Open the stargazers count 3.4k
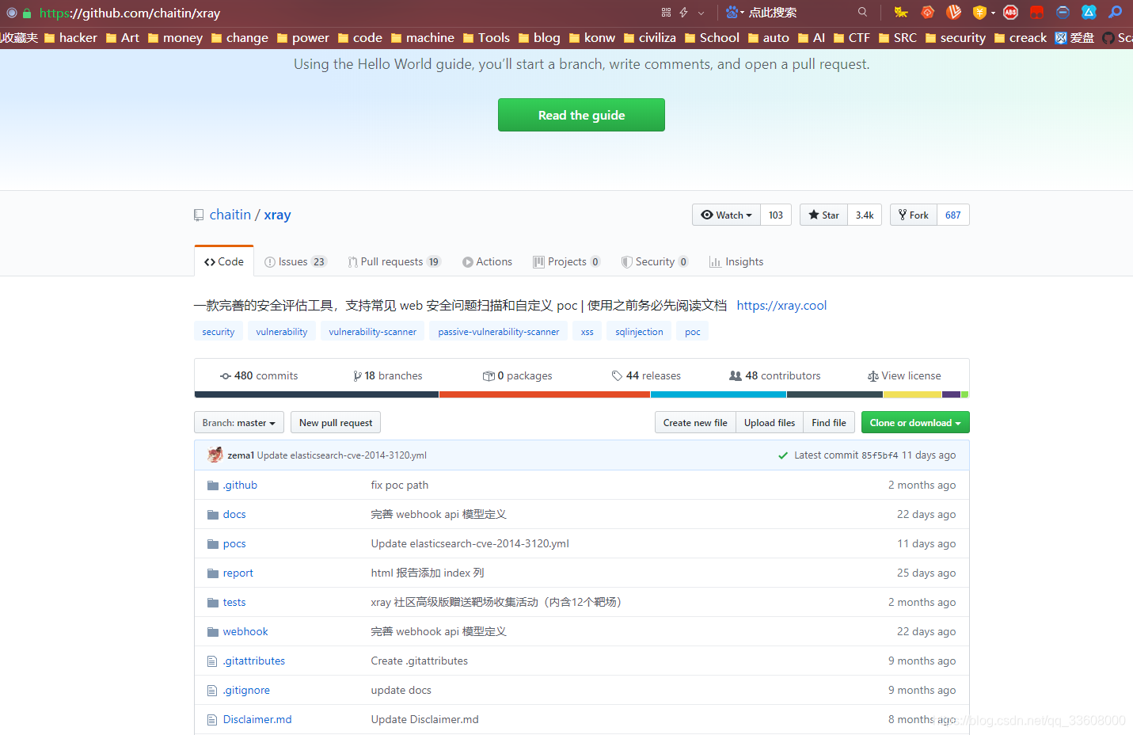1133x735 pixels. (x=865, y=215)
